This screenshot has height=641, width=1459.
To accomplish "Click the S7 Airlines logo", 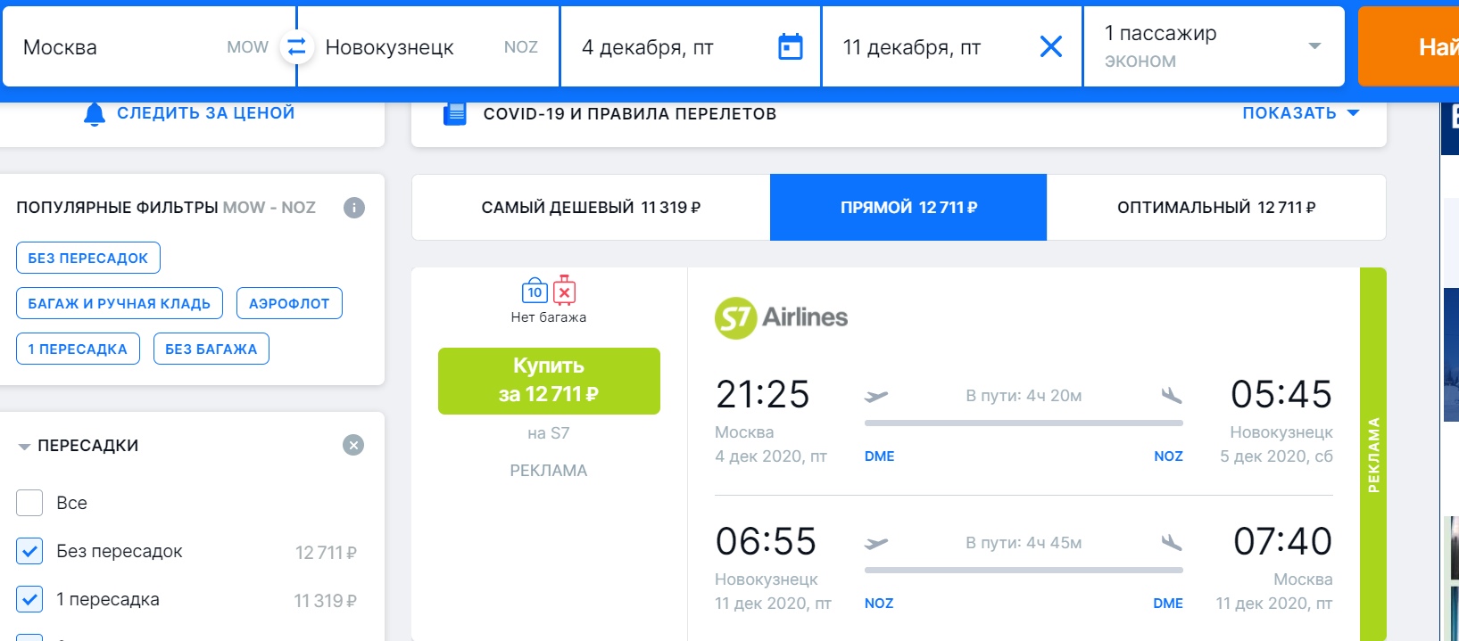I will coord(781,317).
